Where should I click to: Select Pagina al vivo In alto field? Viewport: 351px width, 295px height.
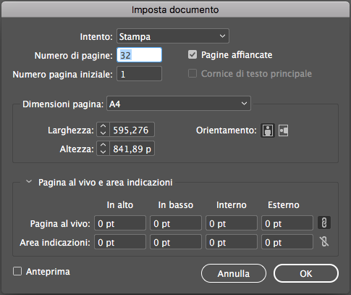click(120, 223)
